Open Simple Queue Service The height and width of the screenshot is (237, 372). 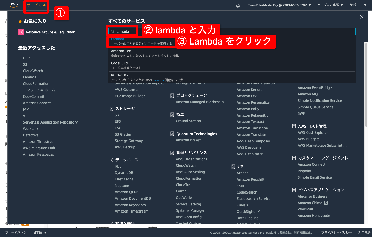tap(316, 107)
